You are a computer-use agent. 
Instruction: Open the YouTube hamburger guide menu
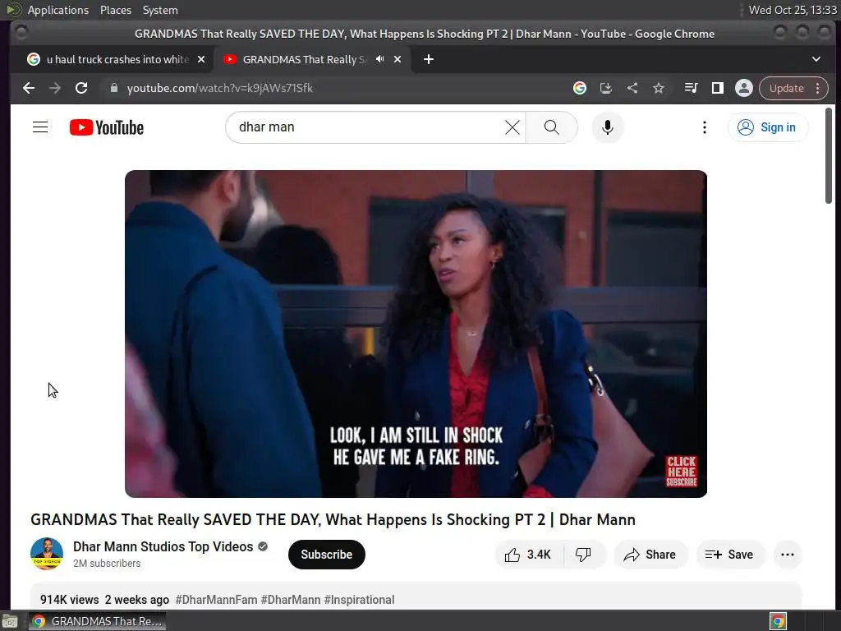[40, 127]
